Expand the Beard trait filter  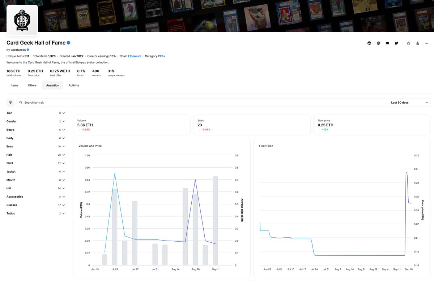(x=36, y=130)
